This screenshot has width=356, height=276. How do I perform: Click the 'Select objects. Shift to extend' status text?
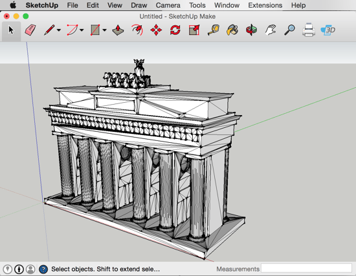pos(106,269)
